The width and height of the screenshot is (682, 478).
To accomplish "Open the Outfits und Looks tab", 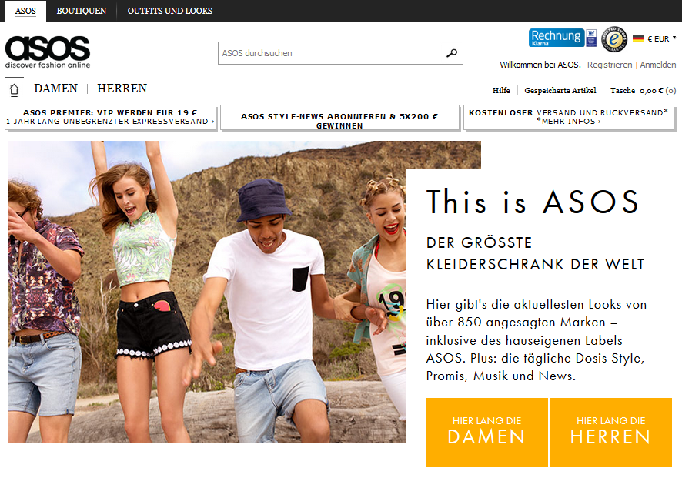I will pos(169,11).
